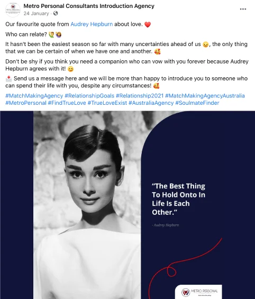This screenshot has height=299, width=255.
Task: Follow the Audrey Hepburn tagged link
Action: click(92, 24)
